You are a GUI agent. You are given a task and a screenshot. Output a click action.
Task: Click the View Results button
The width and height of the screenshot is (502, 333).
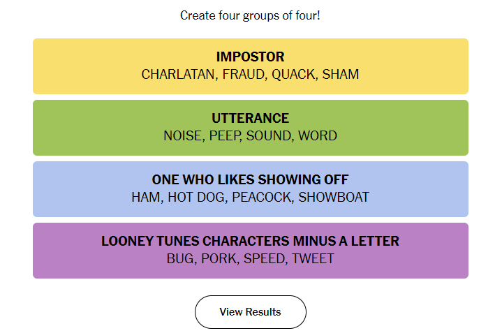point(251,312)
